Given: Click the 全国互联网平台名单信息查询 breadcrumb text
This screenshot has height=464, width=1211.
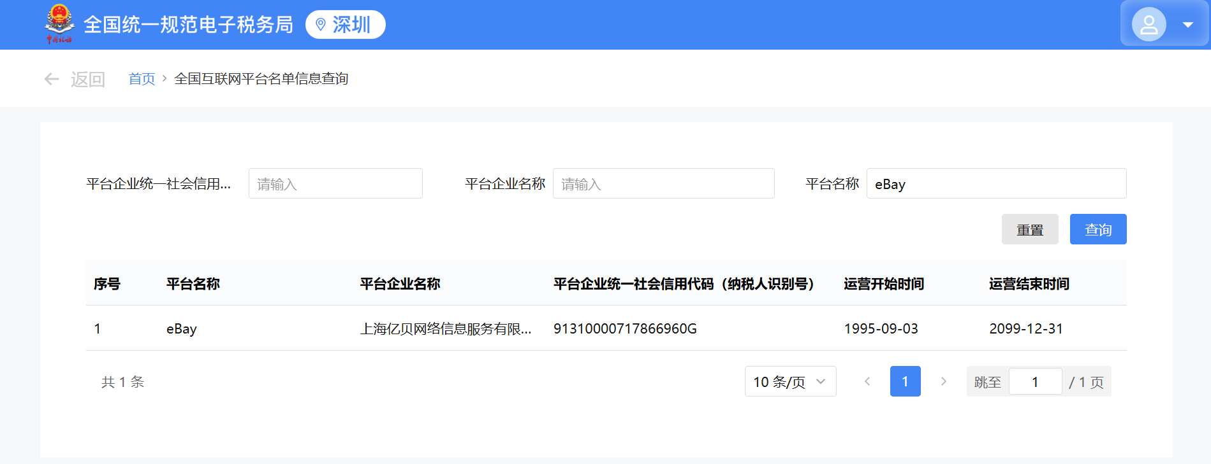Looking at the screenshot, I should tap(261, 79).
